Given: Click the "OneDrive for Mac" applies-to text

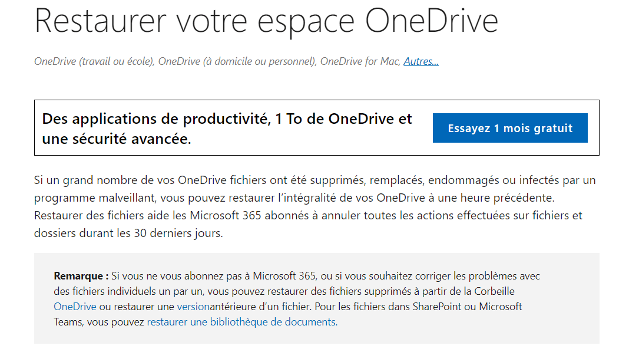Looking at the screenshot, I should (360, 61).
